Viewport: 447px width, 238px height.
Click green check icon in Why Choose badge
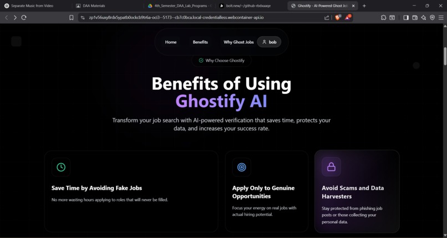[201, 60]
